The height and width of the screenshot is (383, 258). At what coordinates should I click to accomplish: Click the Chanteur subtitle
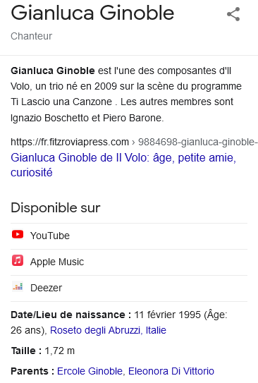pos(31,36)
